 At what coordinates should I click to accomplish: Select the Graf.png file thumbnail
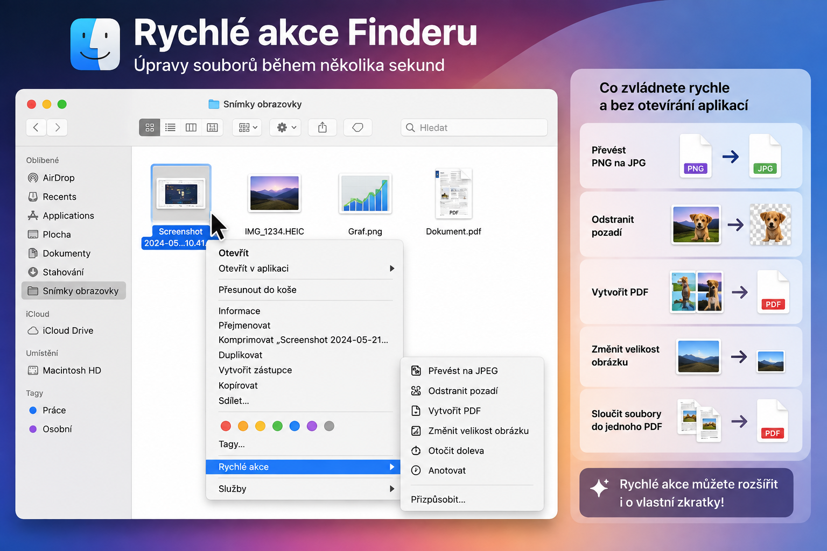tap(366, 194)
